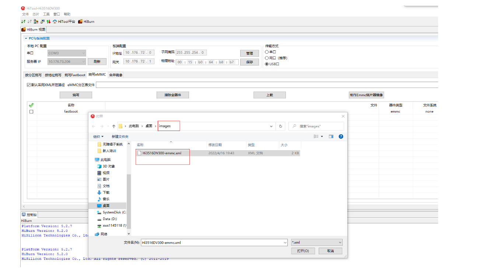Click the 制作Emmc烧片器镜像 button

pos(366,95)
